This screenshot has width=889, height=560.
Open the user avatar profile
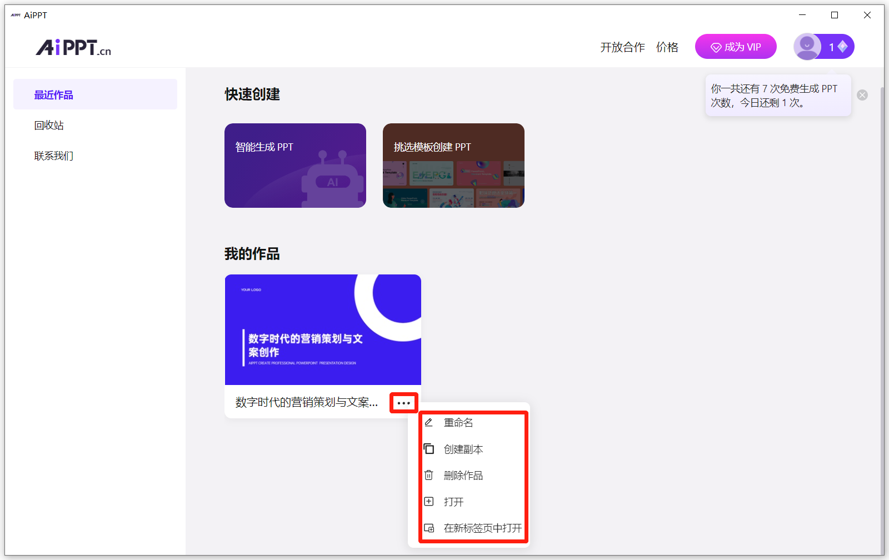807,47
